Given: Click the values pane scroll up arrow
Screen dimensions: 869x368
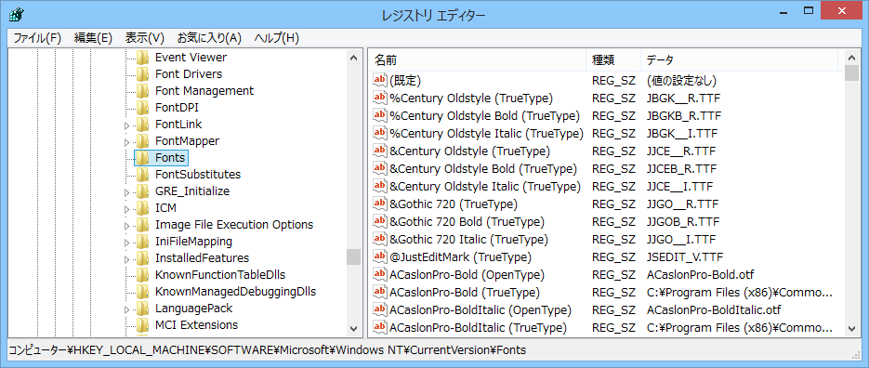Looking at the screenshot, I should pyautogui.click(x=852, y=57).
